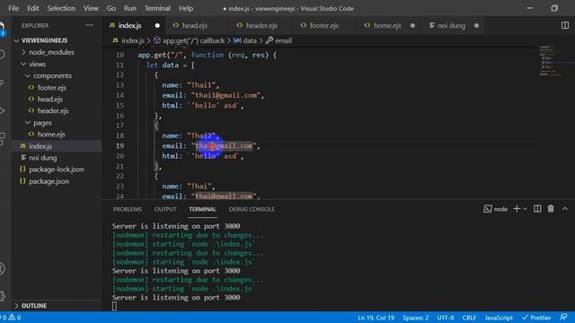This screenshot has height=323, width=575.
Task: Switch to the home.ejs editor tab
Action: coord(387,26)
